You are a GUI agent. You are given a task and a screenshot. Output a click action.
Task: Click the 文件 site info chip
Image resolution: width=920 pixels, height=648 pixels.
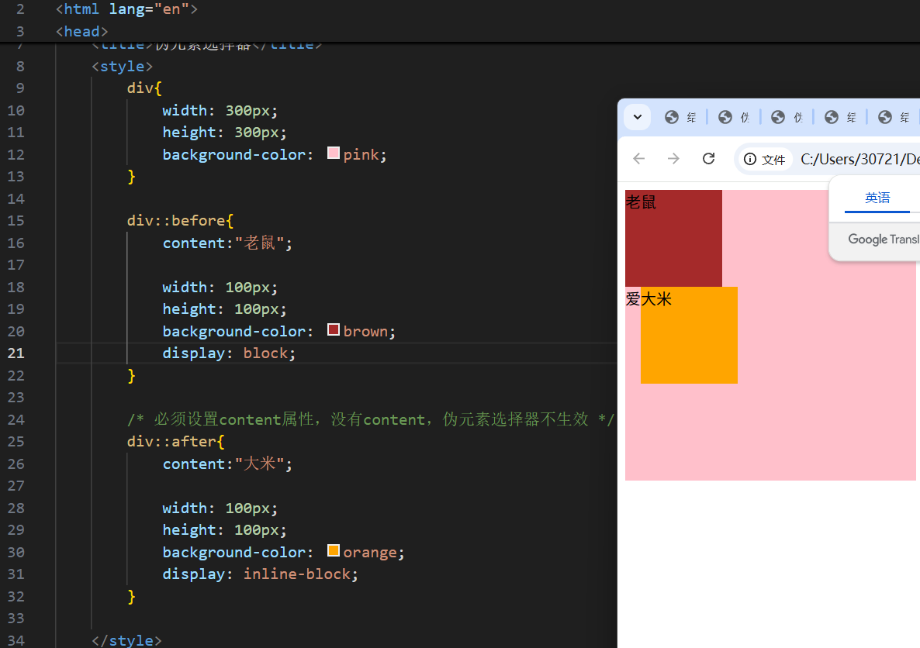pyautogui.click(x=765, y=159)
